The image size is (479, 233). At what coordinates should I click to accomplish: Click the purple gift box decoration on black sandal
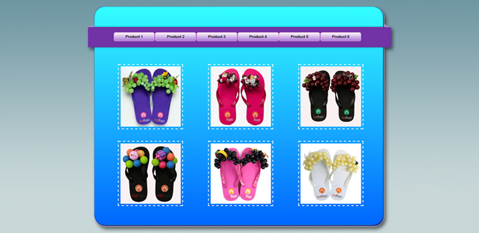click(160, 155)
